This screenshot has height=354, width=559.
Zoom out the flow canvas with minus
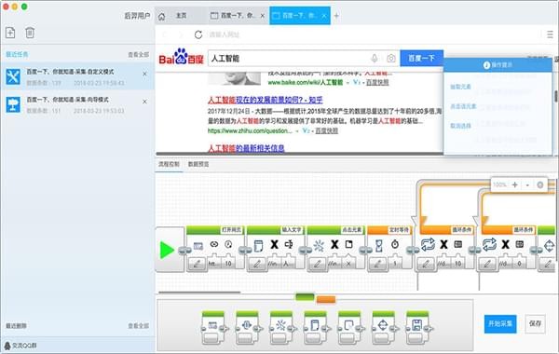(527, 184)
